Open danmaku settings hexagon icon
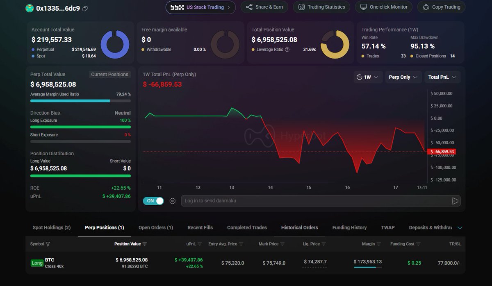 click(x=172, y=201)
